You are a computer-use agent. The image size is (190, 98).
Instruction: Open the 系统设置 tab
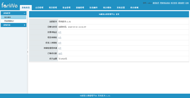[x=121, y=8]
